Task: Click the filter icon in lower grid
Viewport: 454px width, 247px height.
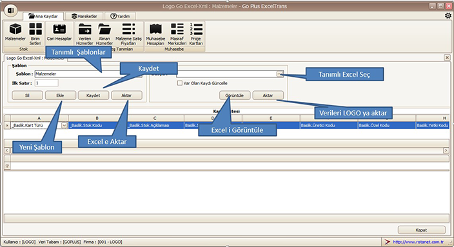Action: tap(7, 166)
